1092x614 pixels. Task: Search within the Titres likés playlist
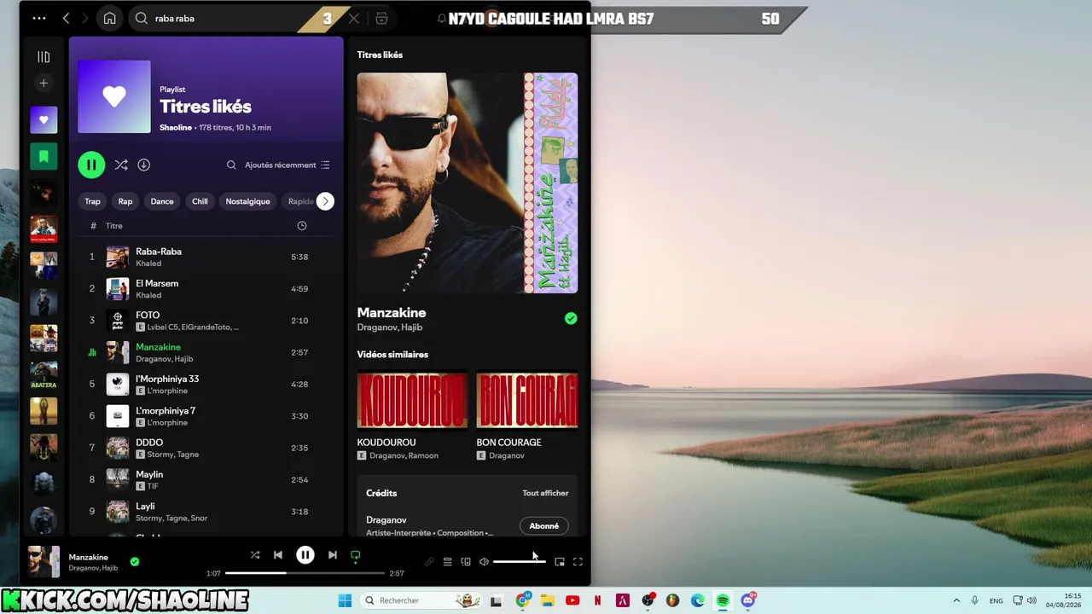coord(231,165)
